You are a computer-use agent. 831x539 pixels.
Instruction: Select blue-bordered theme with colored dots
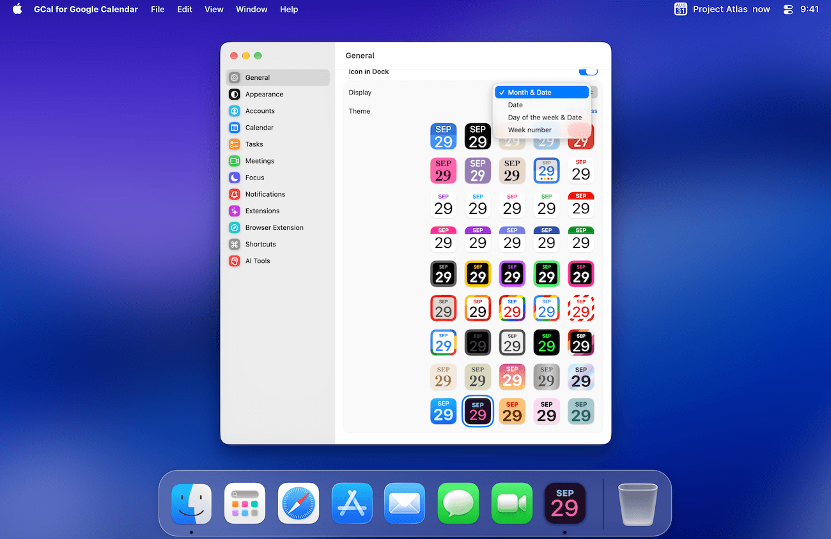(547, 171)
